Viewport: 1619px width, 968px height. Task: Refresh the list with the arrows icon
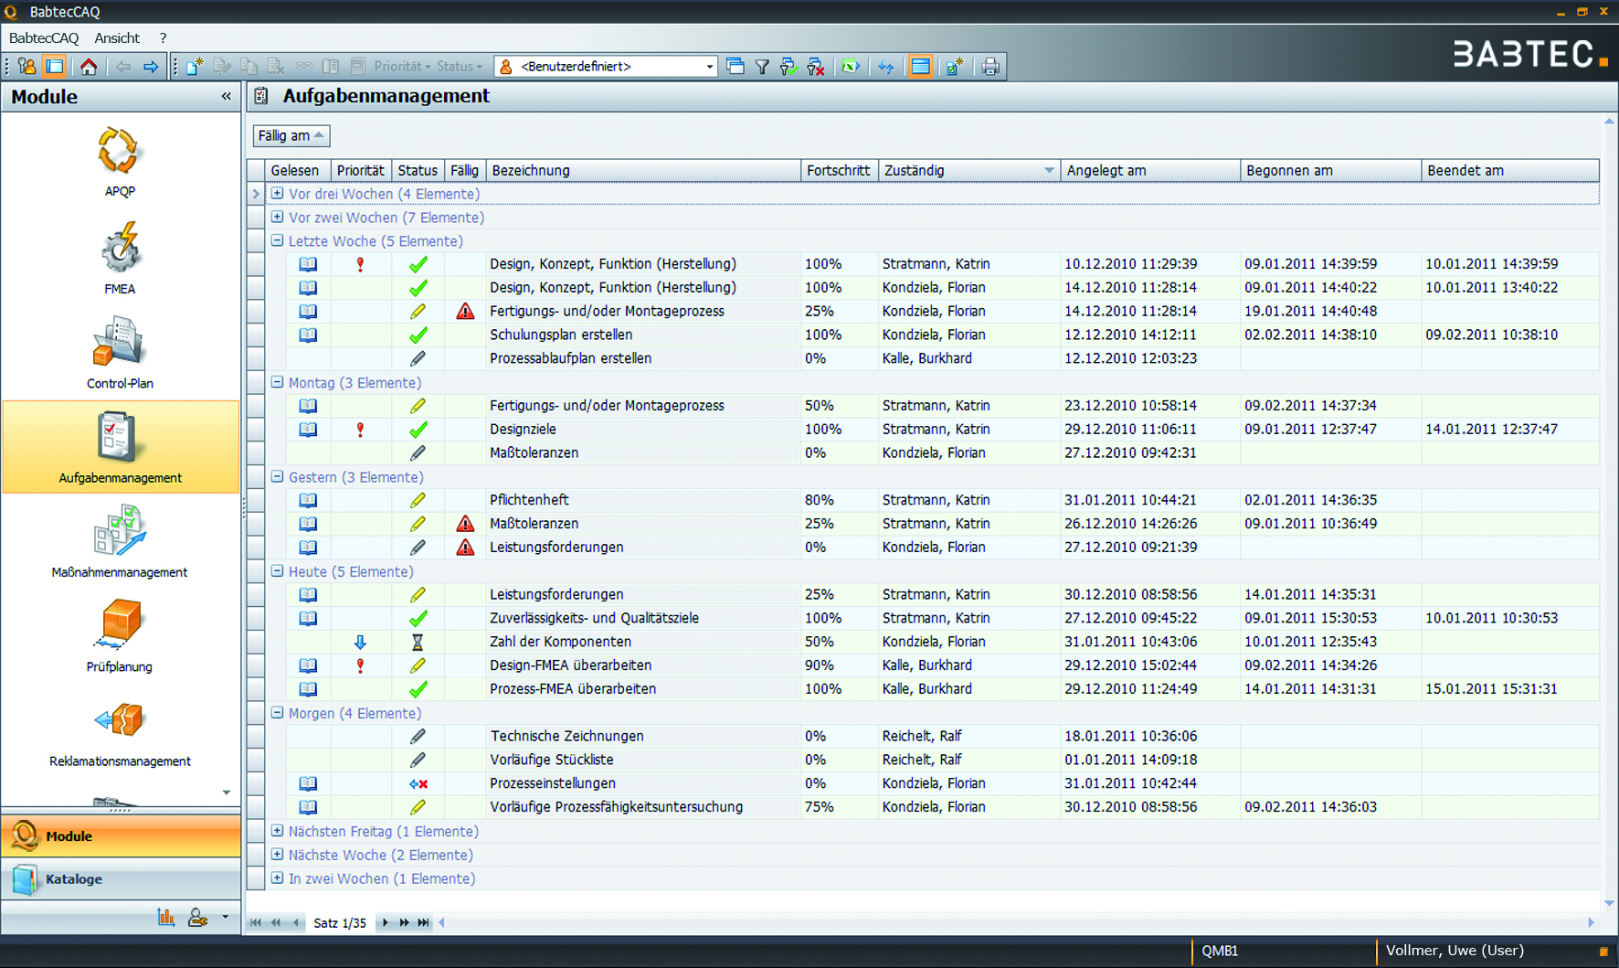885,66
